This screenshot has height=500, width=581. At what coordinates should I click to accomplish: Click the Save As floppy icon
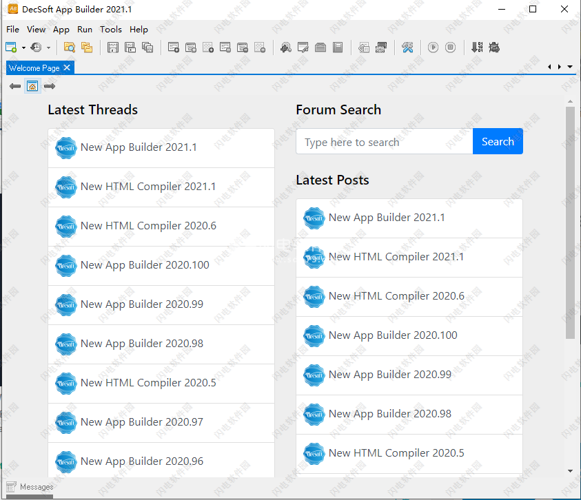pos(130,48)
